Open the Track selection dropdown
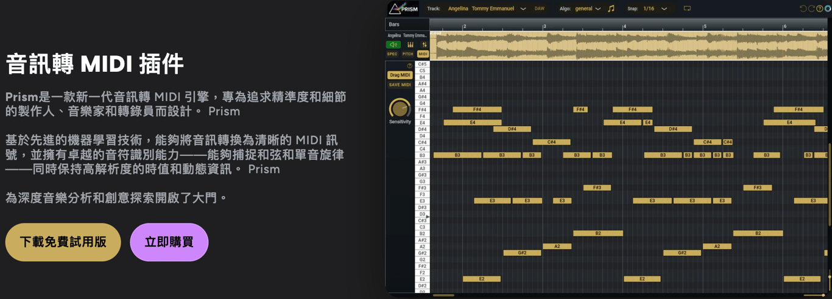Image resolution: width=832 pixels, height=299 pixels. tap(486, 9)
